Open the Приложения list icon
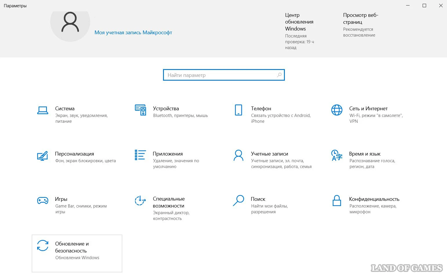Image resolution: width=447 pixels, height=278 pixels. tap(140, 155)
